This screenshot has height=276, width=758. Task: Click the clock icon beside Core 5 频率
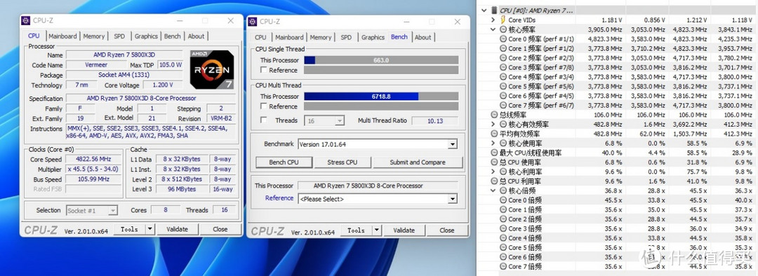click(x=503, y=86)
